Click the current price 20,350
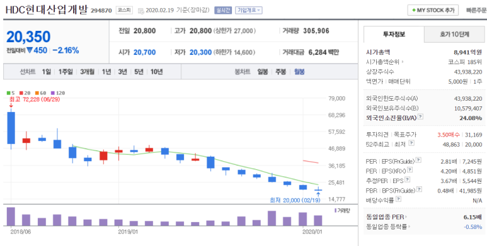 click(28, 37)
